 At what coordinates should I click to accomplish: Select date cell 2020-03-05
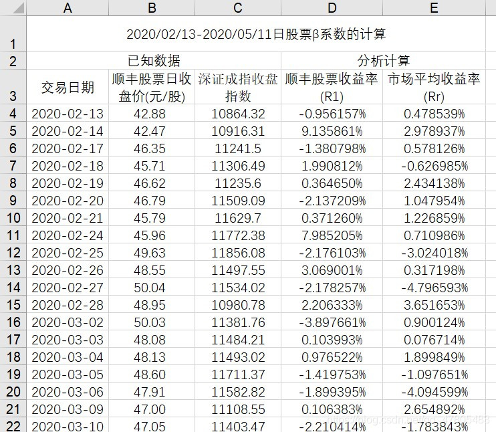68,374
